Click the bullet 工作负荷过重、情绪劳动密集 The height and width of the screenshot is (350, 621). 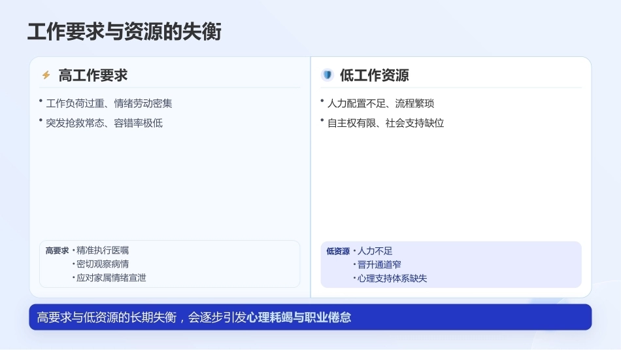(109, 103)
